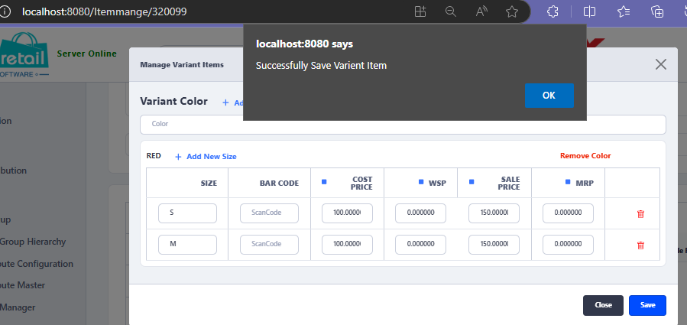Toggle the Cost Price column checkbox
Image resolution: width=687 pixels, height=325 pixels.
(x=323, y=182)
